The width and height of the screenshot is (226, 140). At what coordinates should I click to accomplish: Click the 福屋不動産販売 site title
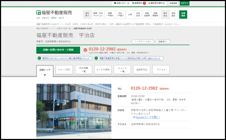pyautogui.click(x=57, y=13)
